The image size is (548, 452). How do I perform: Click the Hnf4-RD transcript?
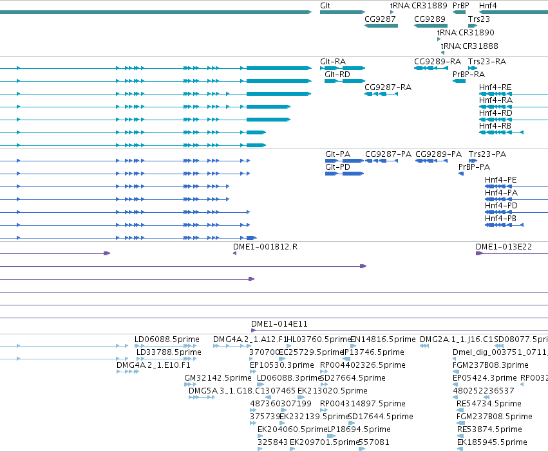(x=513, y=120)
